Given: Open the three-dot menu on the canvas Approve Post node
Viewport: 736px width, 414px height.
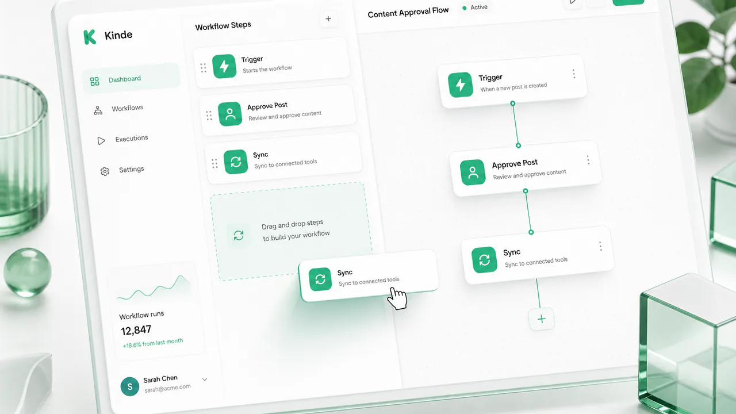Looking at the screenshot, I should coord(588,160).
